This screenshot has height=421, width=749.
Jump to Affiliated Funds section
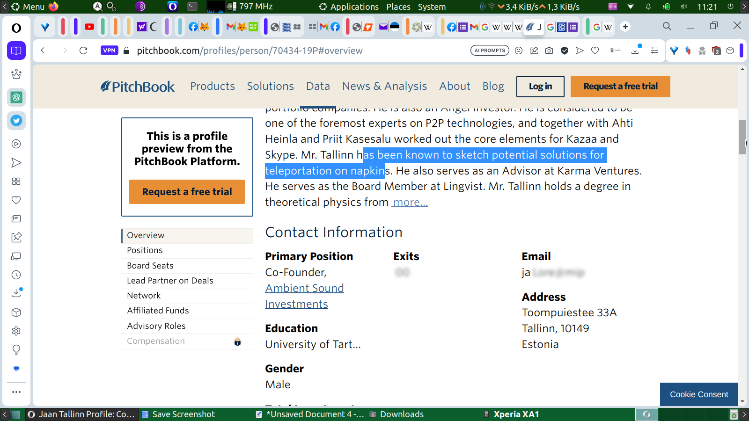click(187, 311)
